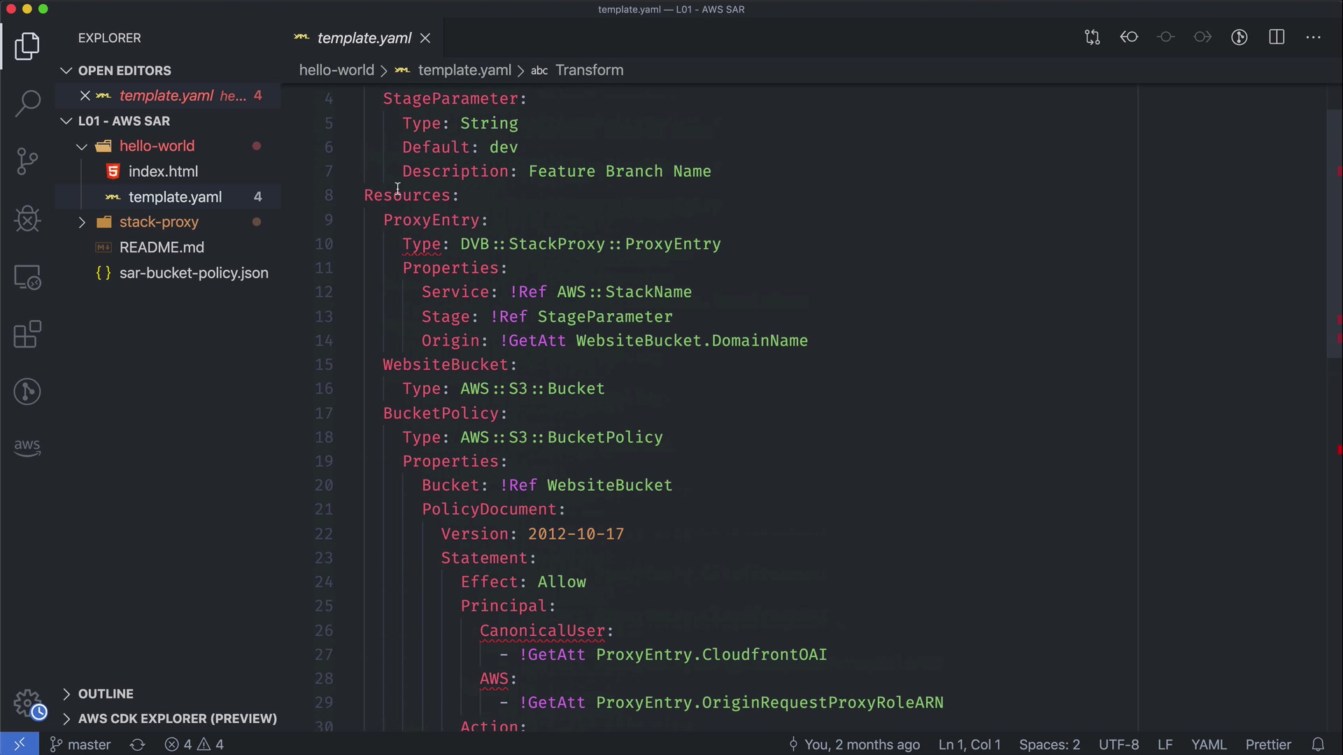Open the Search view in activity bar
This screenshot has width=1343, height=755.
(27, 103)
